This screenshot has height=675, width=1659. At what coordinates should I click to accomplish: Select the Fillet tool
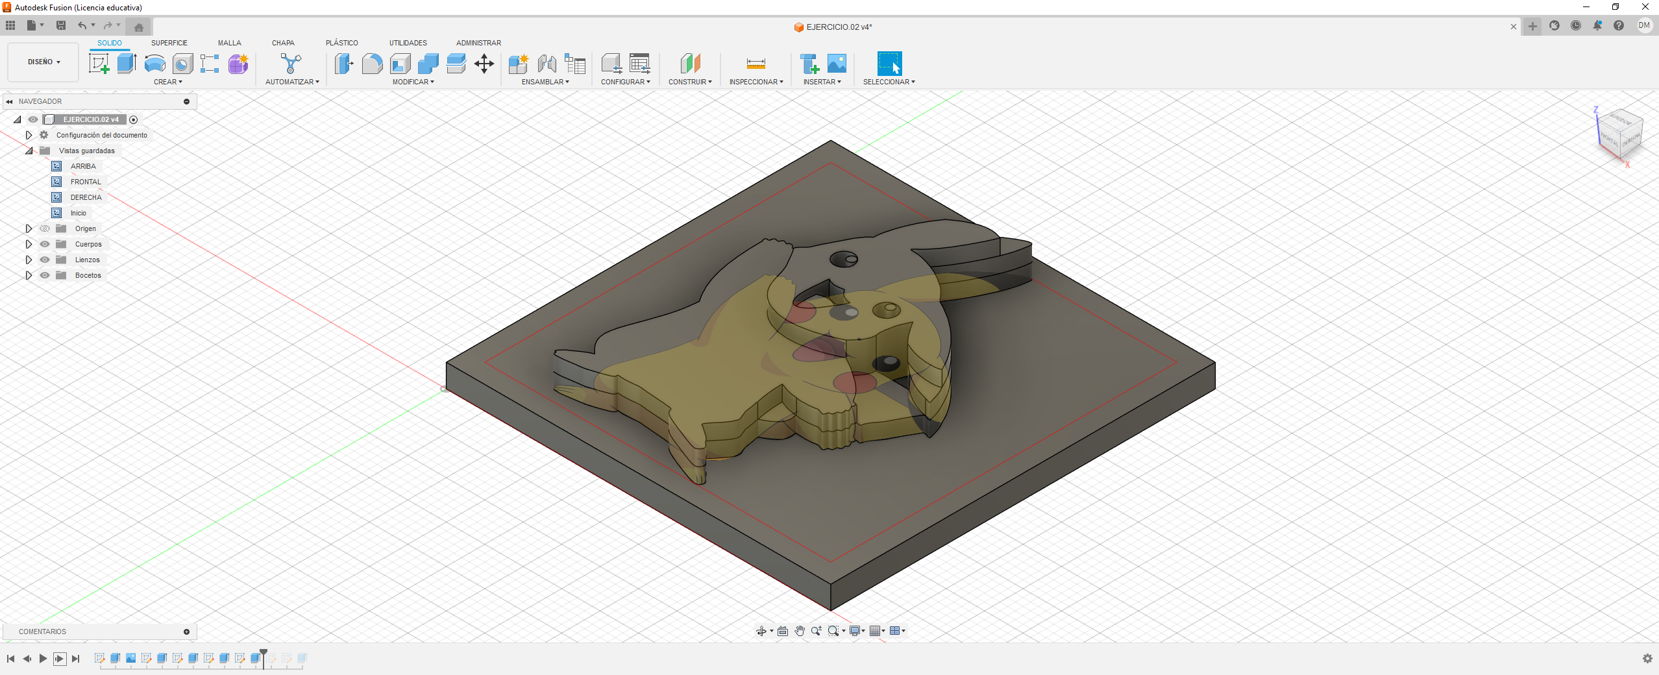(372, 64)
